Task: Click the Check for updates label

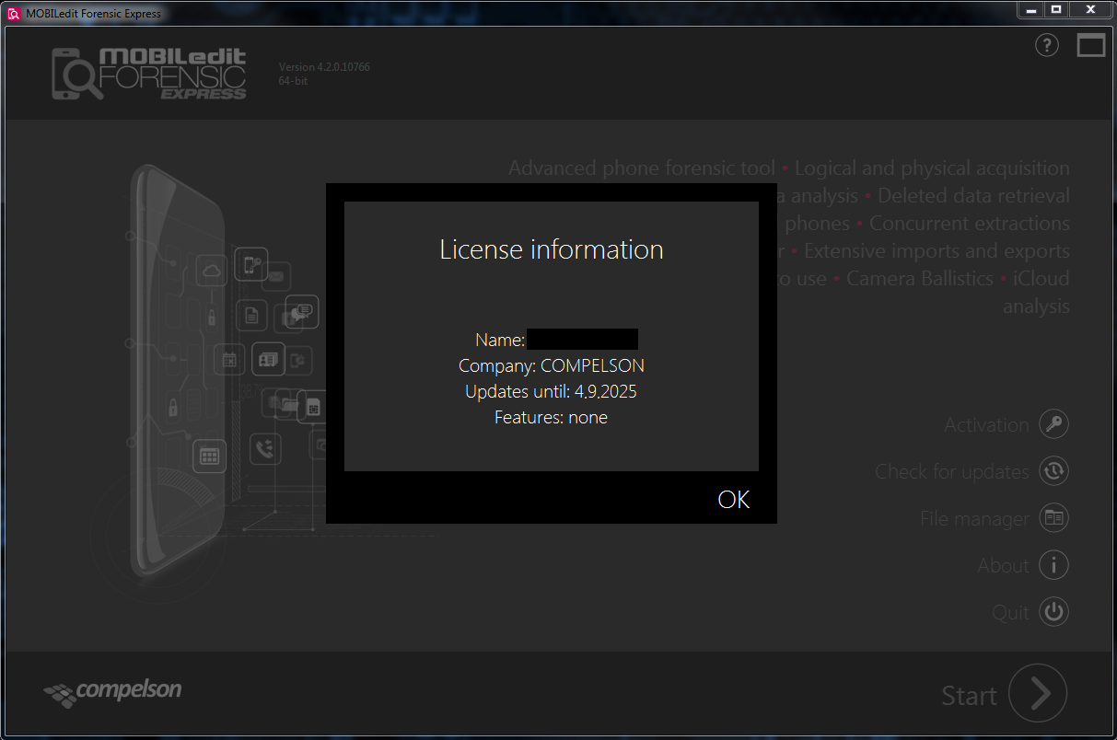Action: [x=952, y=472]
